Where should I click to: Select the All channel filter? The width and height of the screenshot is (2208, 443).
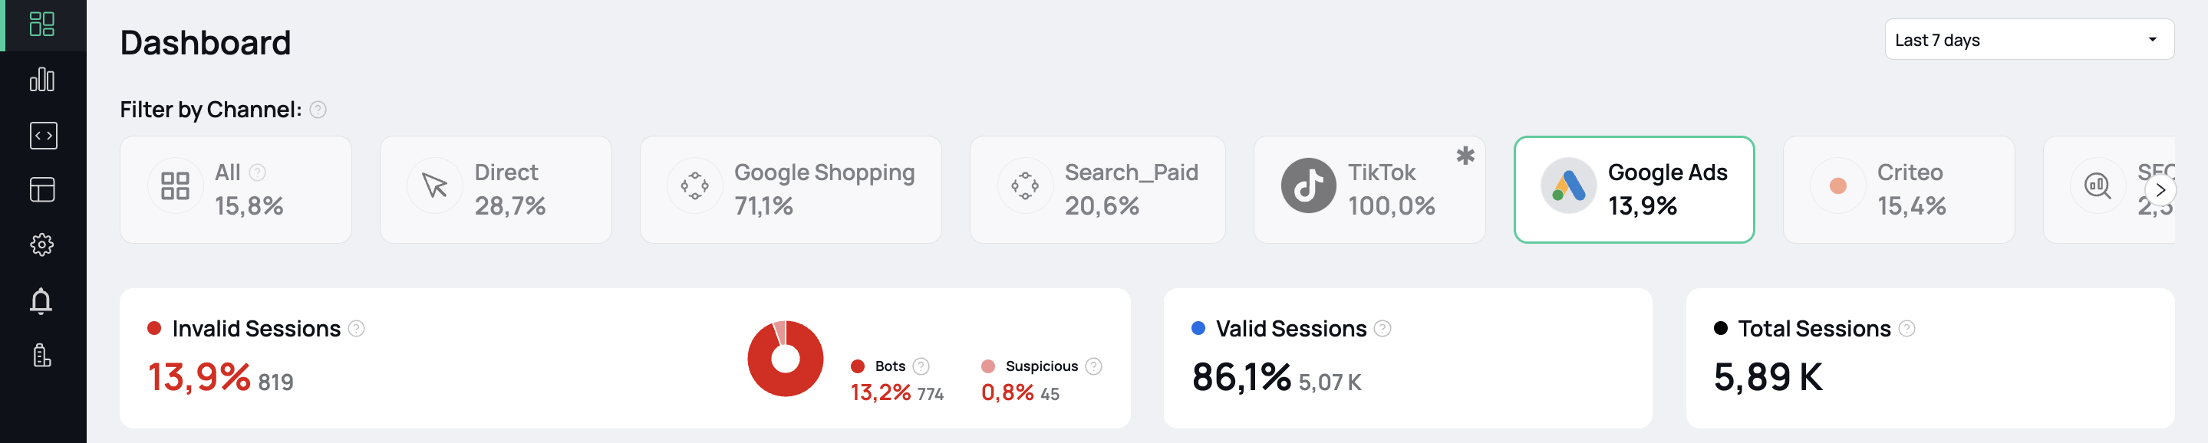(236, 189)
